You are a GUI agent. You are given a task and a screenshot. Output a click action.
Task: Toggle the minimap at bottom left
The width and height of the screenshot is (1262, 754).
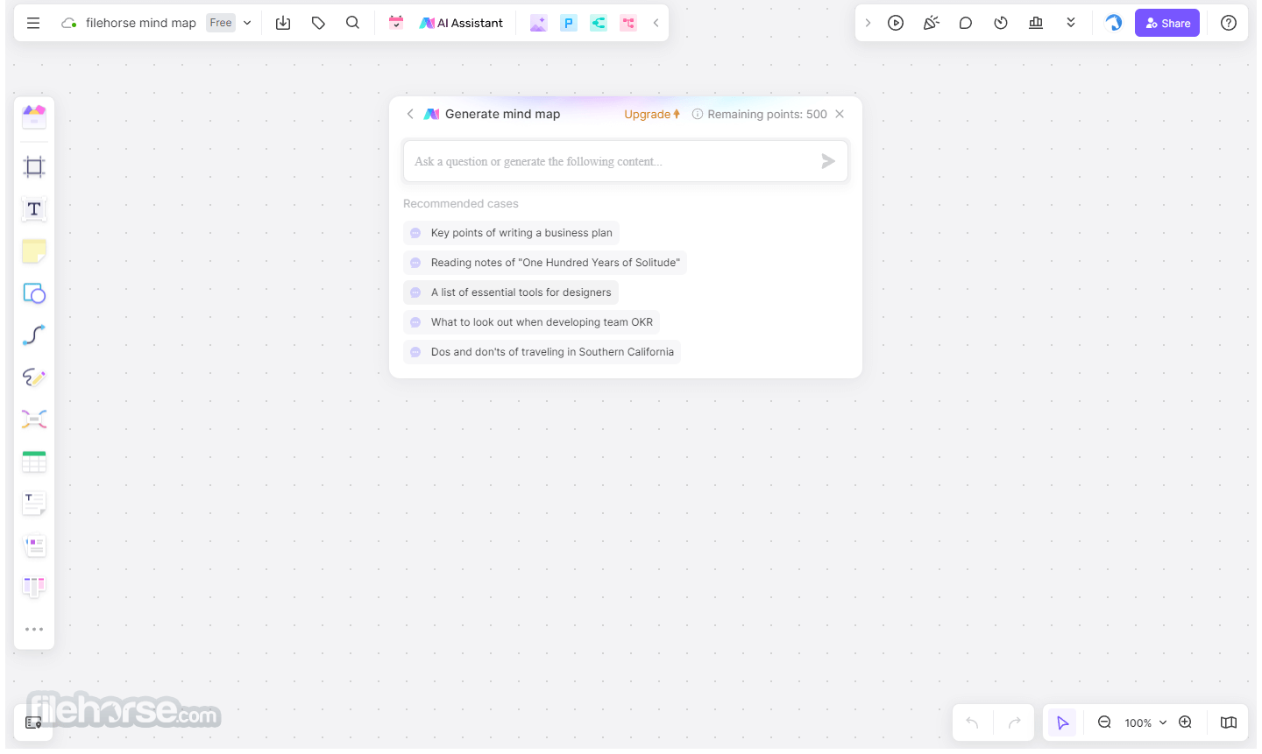pyautogui.click(x=33, y=722)
